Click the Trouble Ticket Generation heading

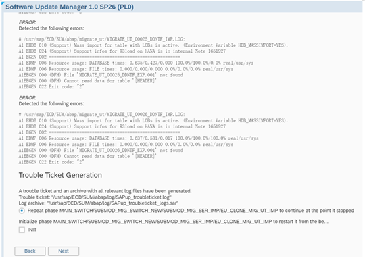coord(60,175)
